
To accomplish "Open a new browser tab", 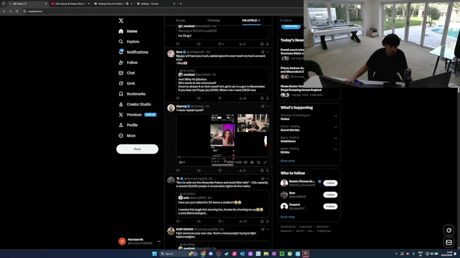I will (180, 4).
